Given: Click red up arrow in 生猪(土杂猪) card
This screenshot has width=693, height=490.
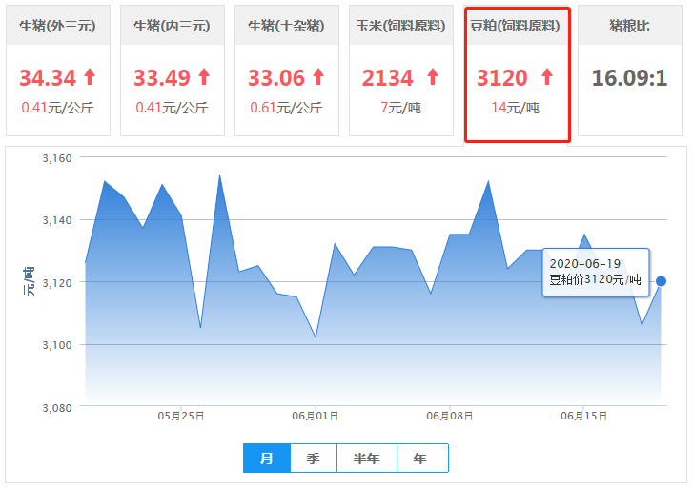Looking at the screenshot, I should coord(318,76).
